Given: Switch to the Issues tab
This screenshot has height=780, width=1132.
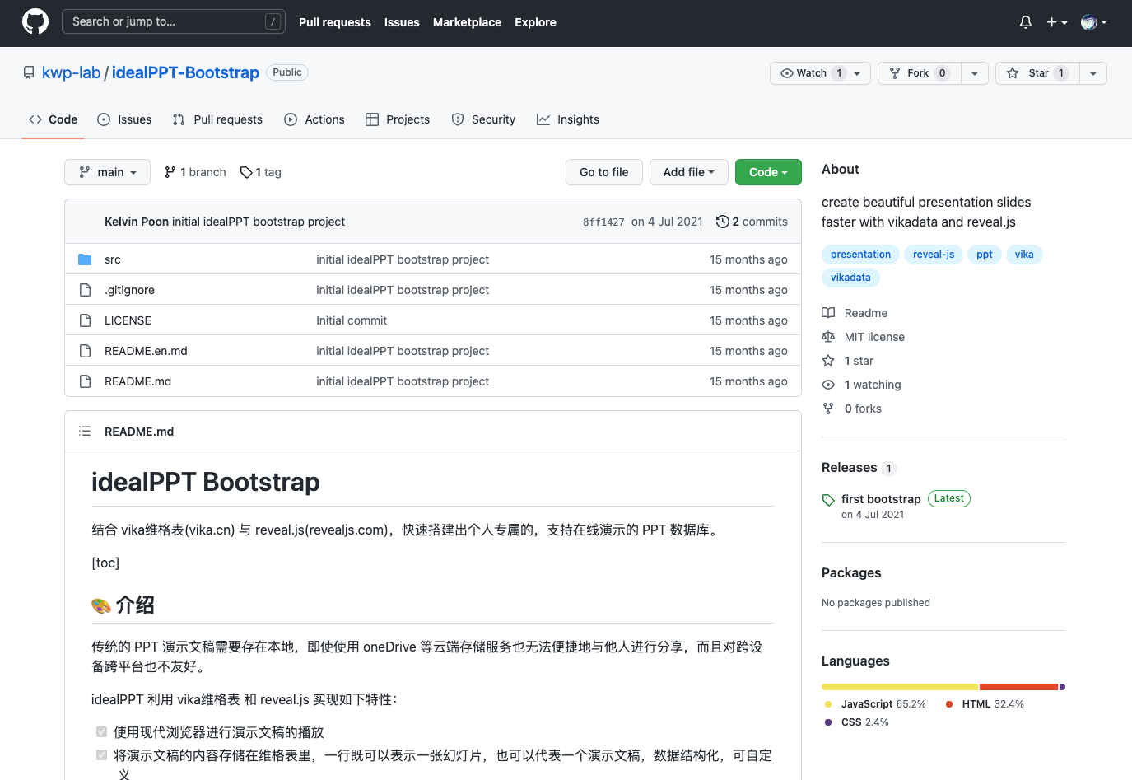Looking at the screenshot, I should [x=125, y=119].
